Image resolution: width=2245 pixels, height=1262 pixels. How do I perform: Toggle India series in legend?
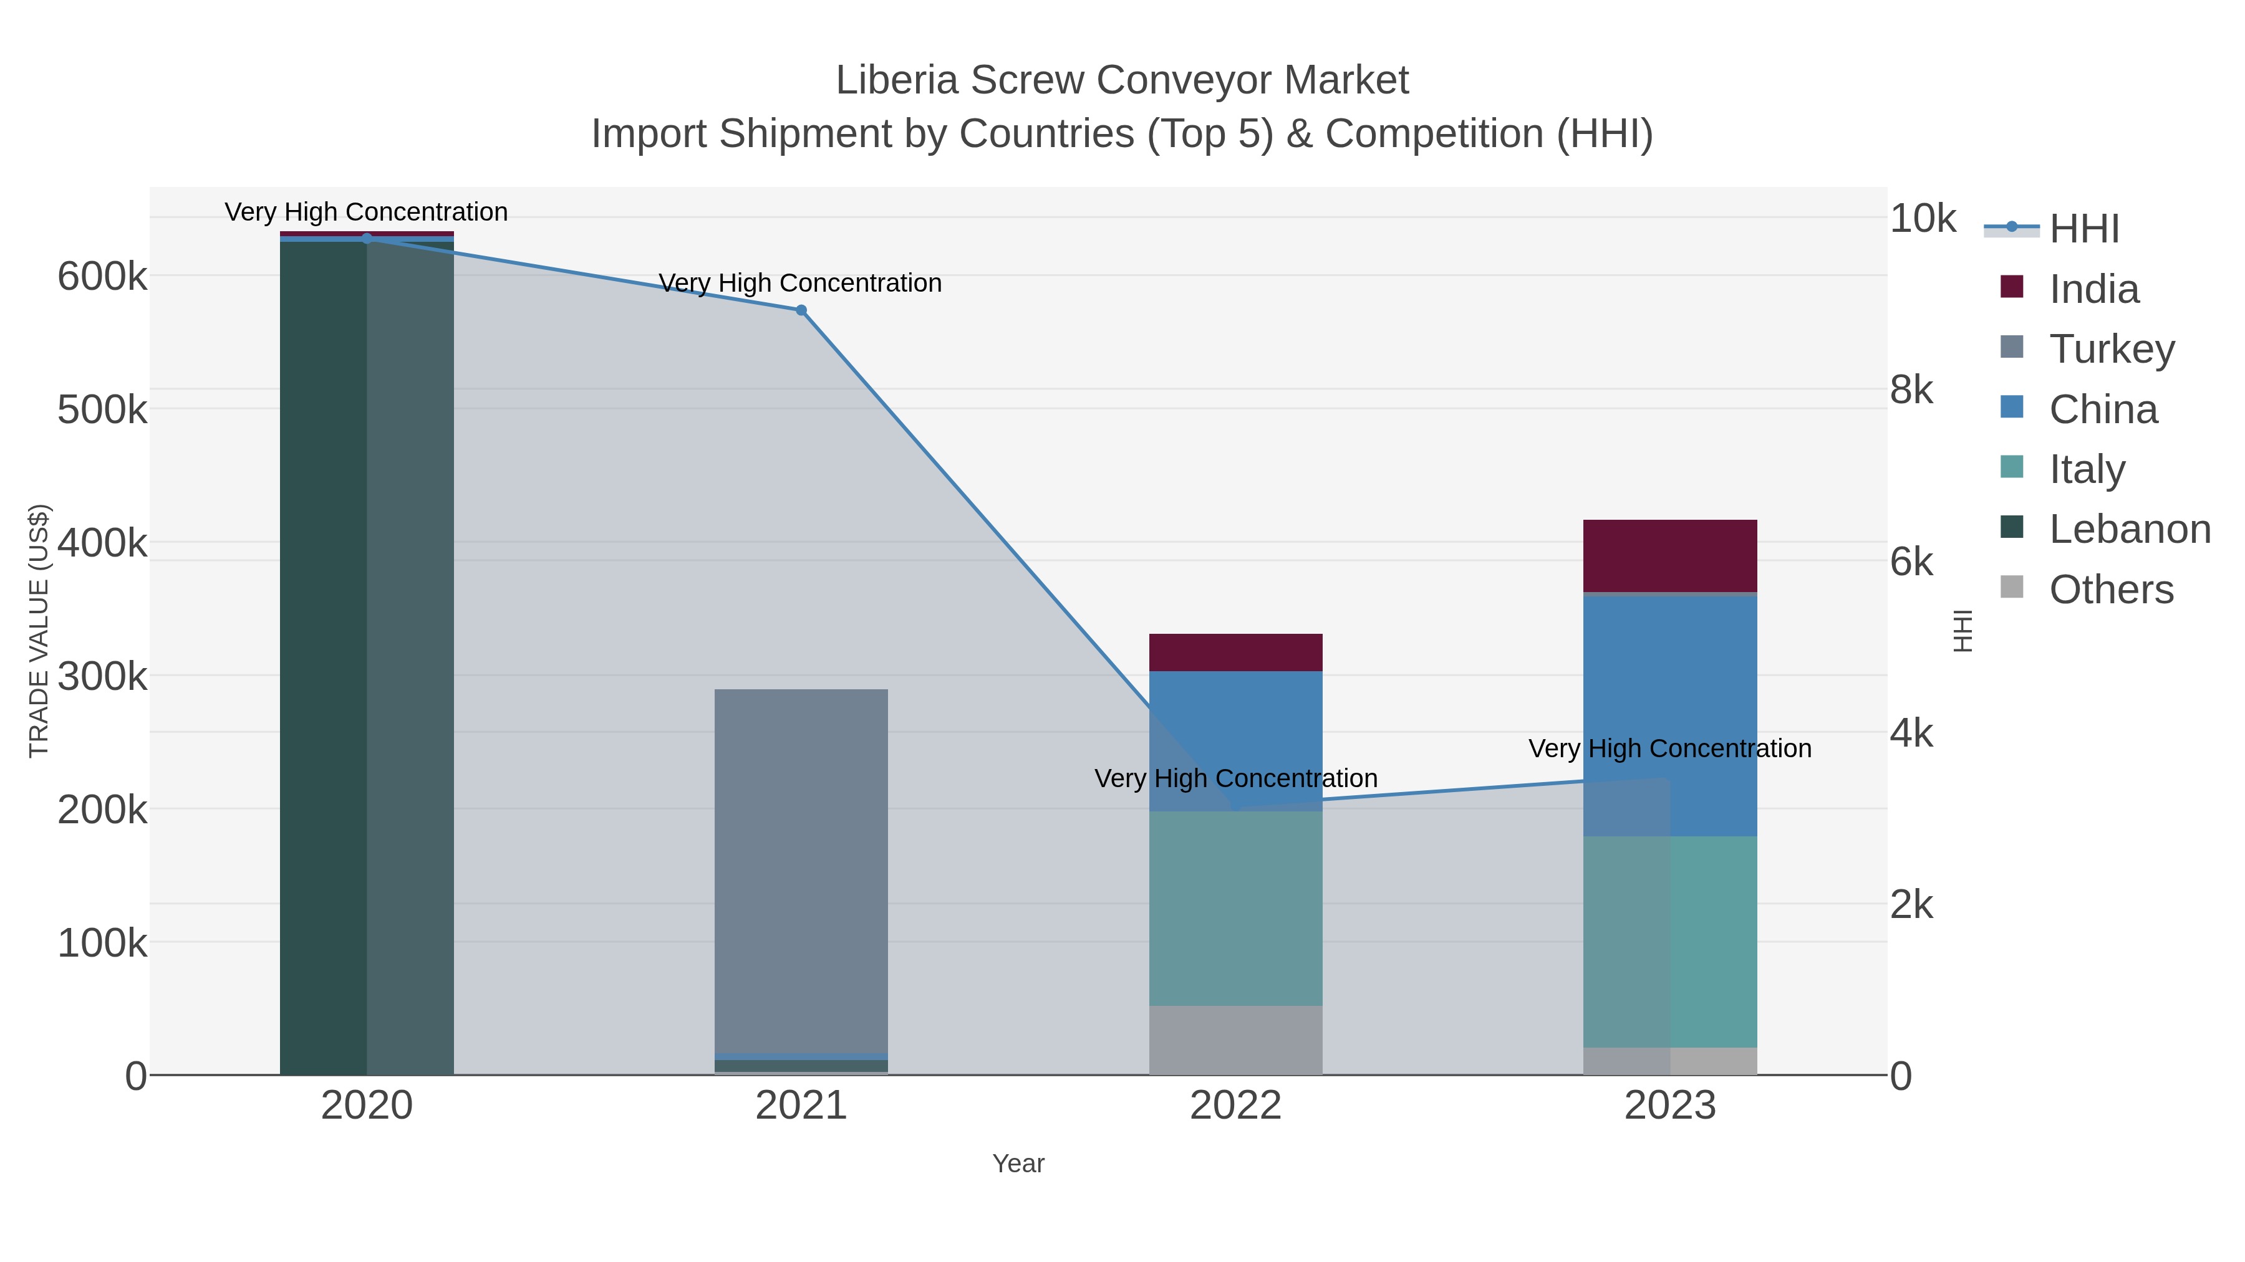point(2069,289)
